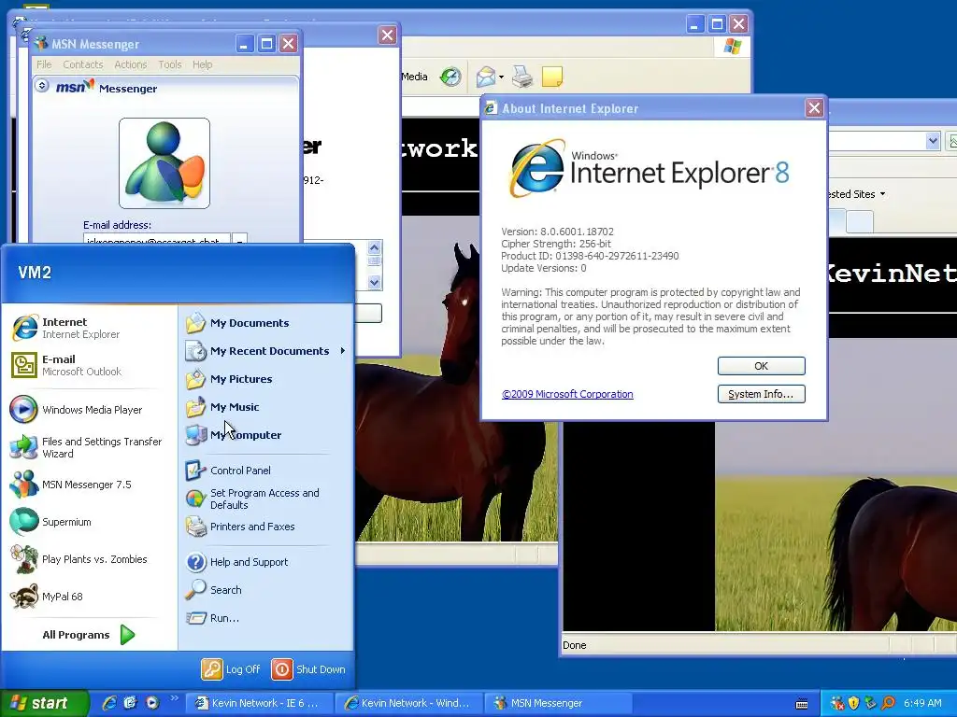Image resolution: width=957 pixels, height=717 pixels.
Task: Click the new tab button in IE 8
Action: coord(860,221)
